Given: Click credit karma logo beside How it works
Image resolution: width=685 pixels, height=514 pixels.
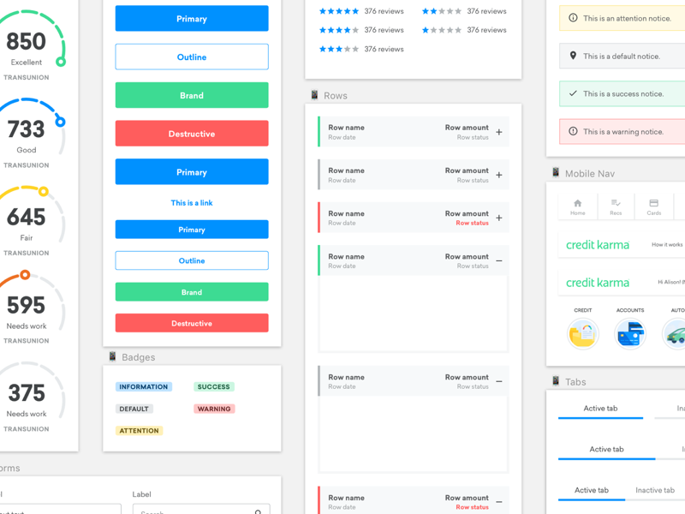Looking at the screenshot, I should pos(597,245).
